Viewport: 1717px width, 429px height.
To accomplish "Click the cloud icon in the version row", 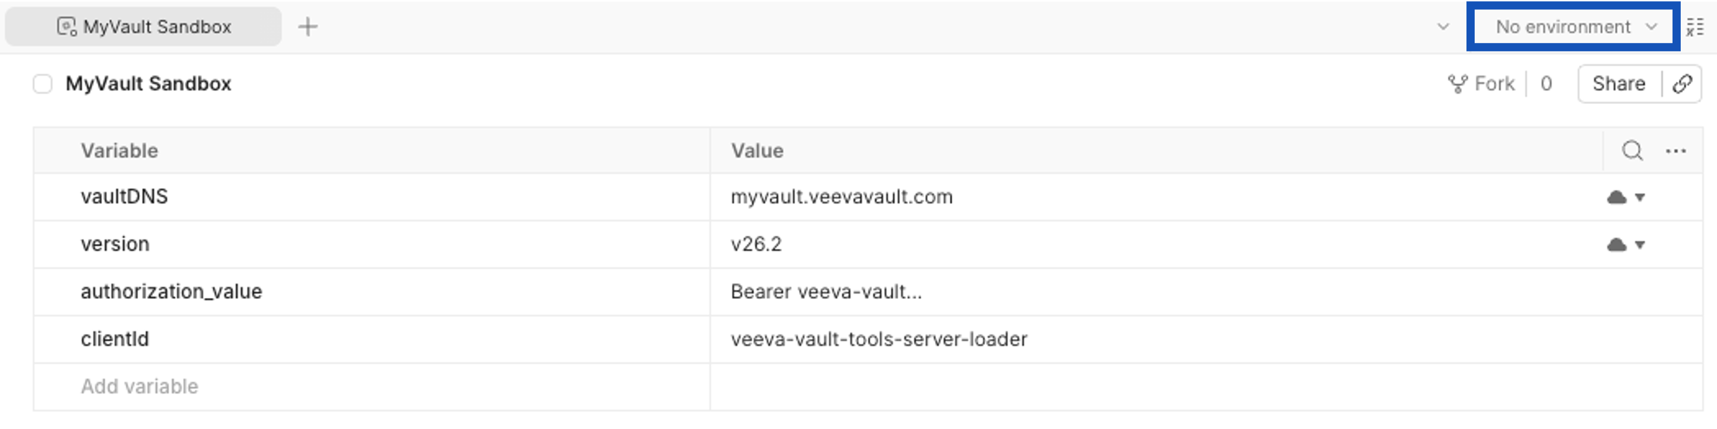I will tap(1616, 245).
